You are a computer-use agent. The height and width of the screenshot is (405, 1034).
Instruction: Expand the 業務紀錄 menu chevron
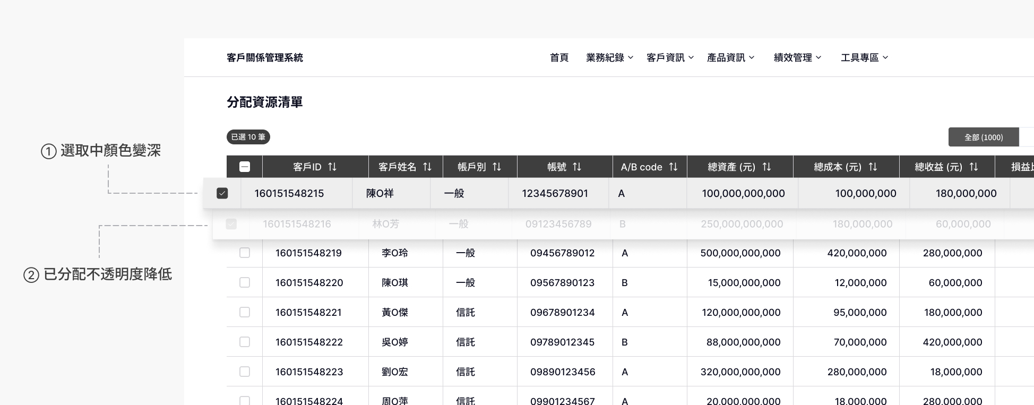pyautogui.click(x=631, y=58)
